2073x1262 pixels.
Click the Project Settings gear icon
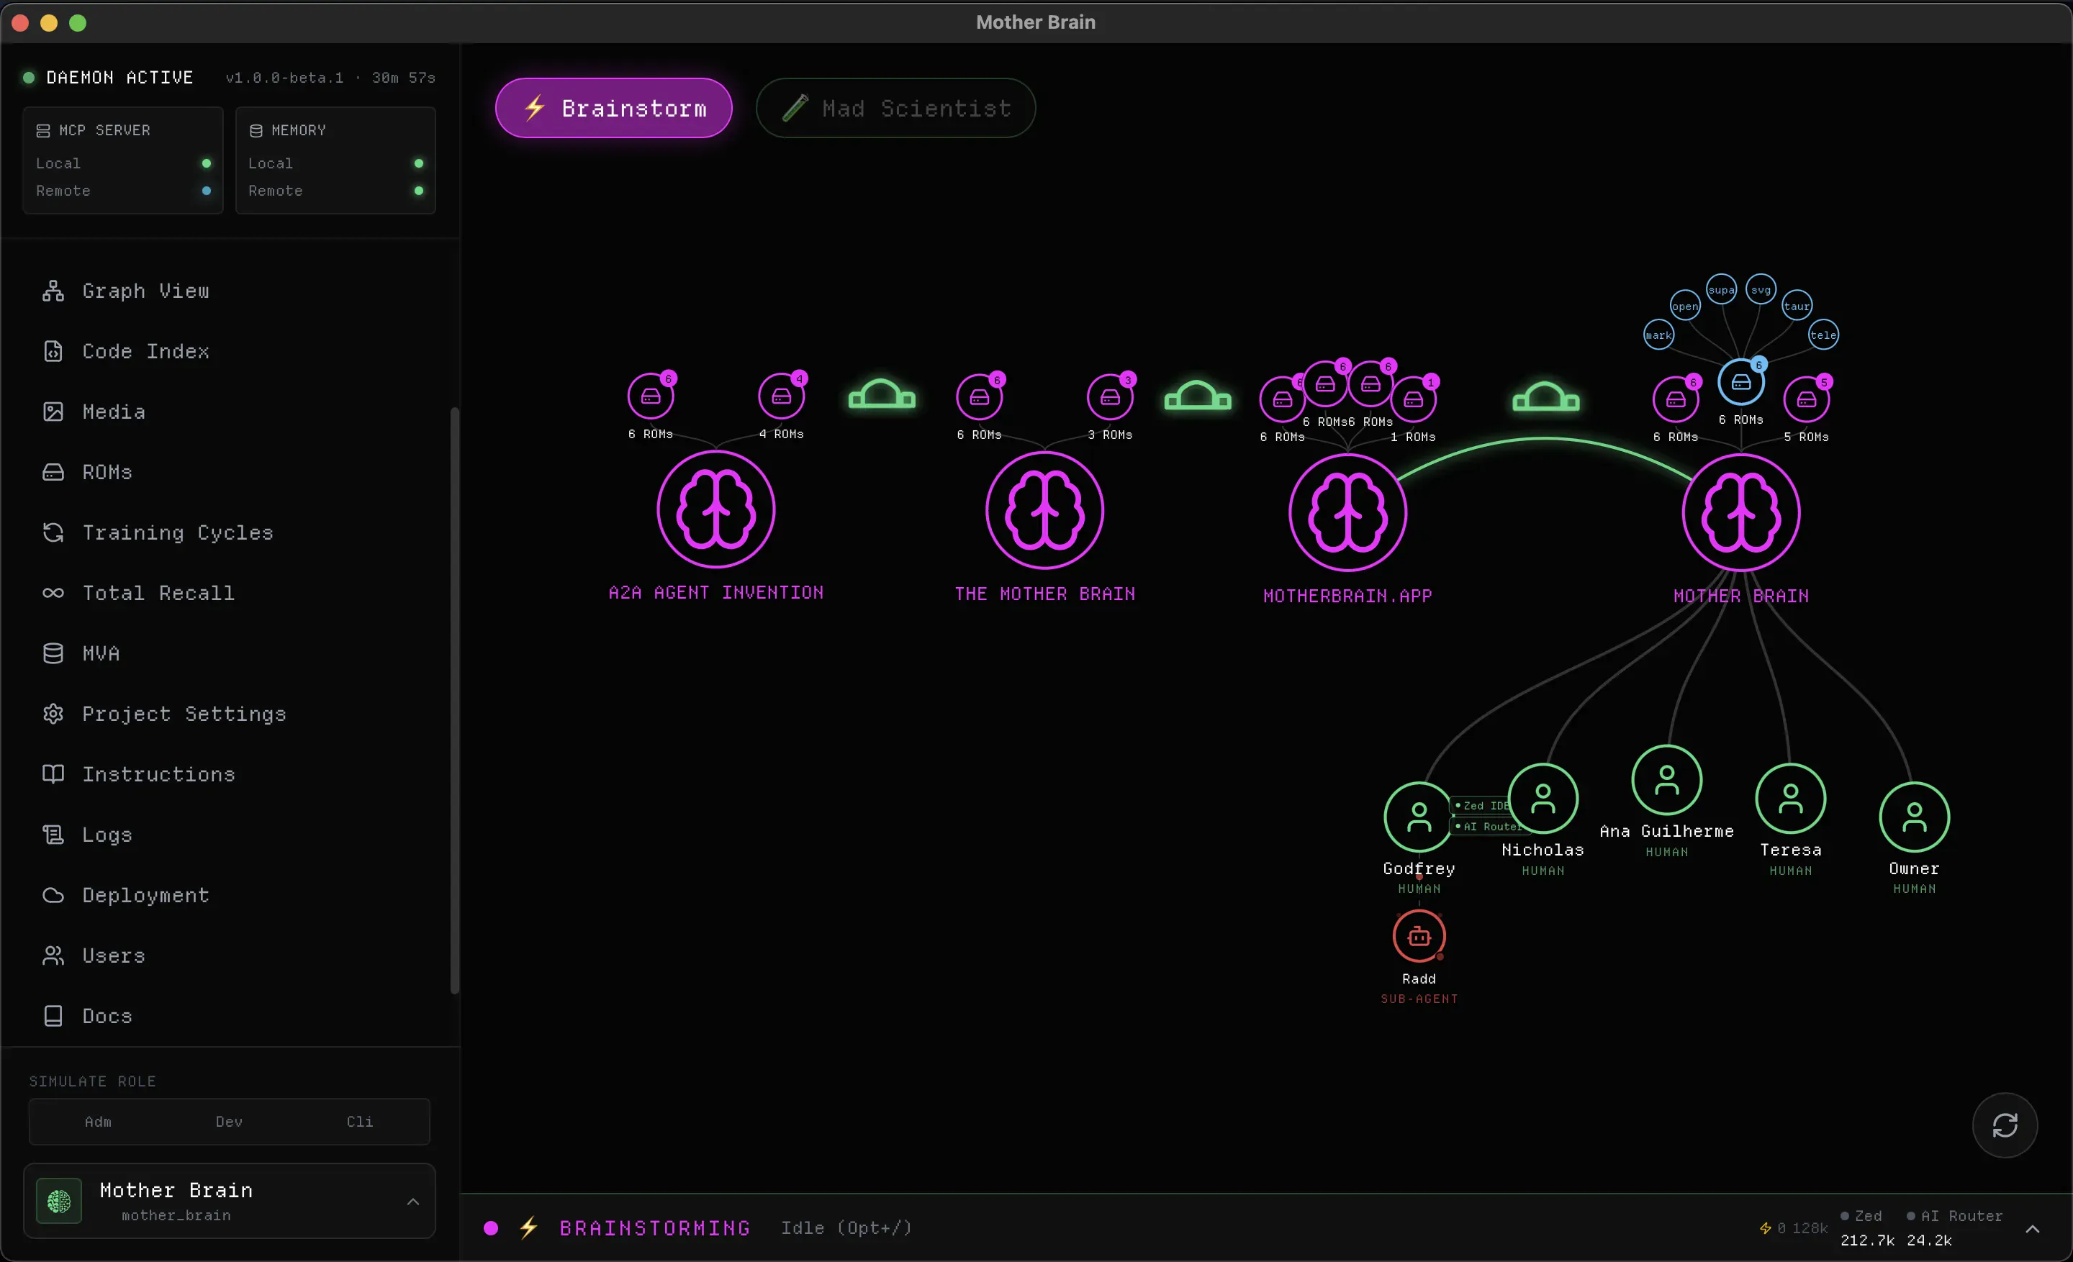53,714
